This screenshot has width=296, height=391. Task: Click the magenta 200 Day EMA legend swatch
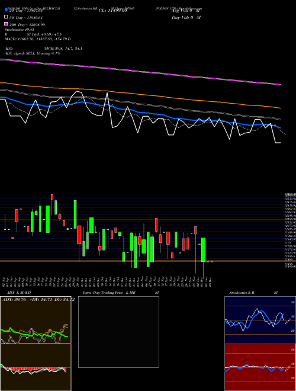(x=6, y=24)
